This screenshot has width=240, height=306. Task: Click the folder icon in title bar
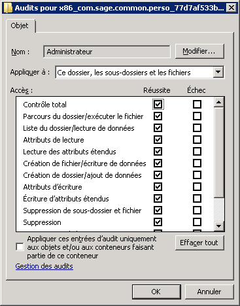8,8
